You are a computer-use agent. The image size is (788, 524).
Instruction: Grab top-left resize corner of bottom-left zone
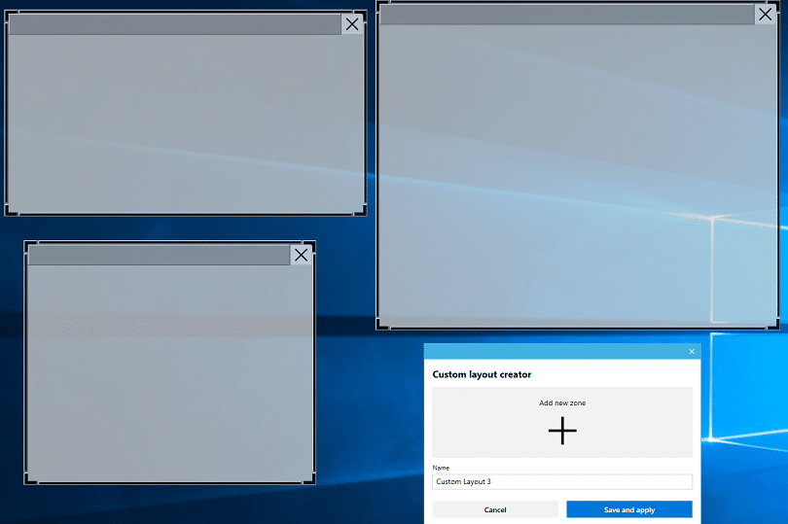click(26, 244)
